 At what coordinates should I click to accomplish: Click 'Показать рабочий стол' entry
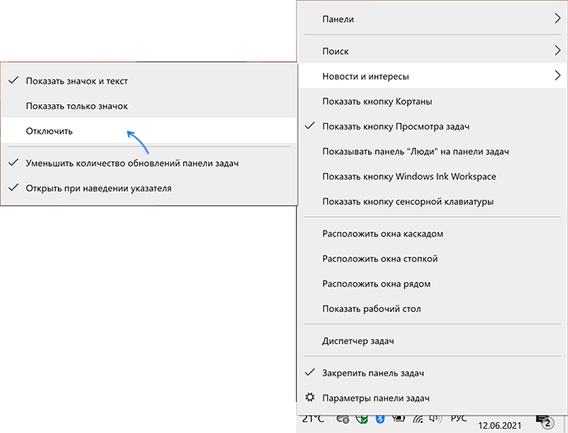(371, 308)
